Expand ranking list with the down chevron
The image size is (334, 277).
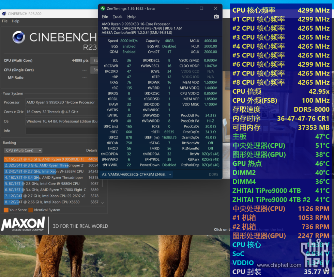coord(103,203)
